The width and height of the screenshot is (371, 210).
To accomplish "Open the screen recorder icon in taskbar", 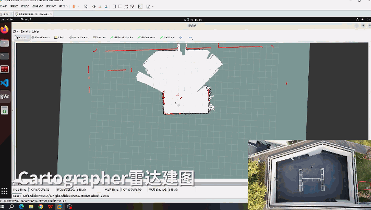I will (69, 206).
